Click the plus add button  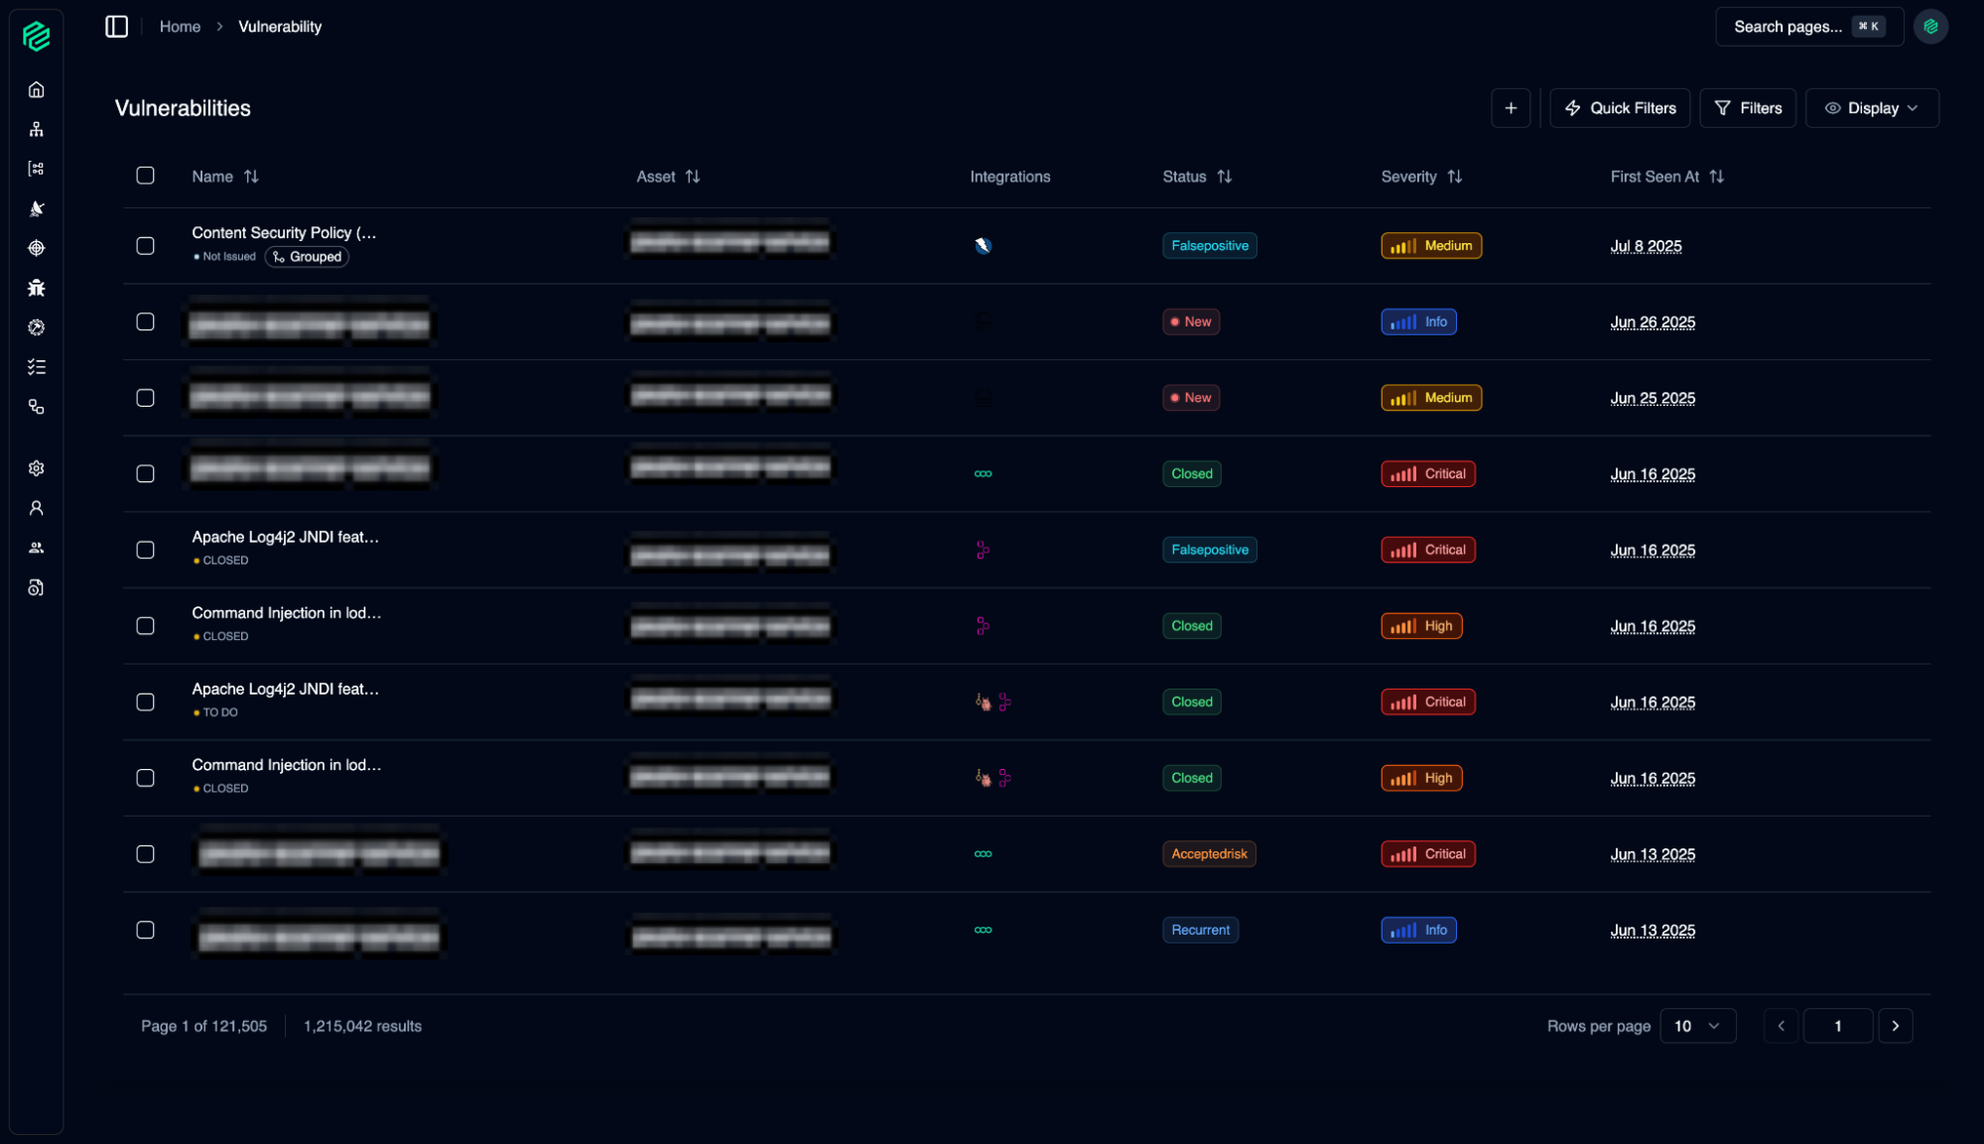pos(1511,108)
